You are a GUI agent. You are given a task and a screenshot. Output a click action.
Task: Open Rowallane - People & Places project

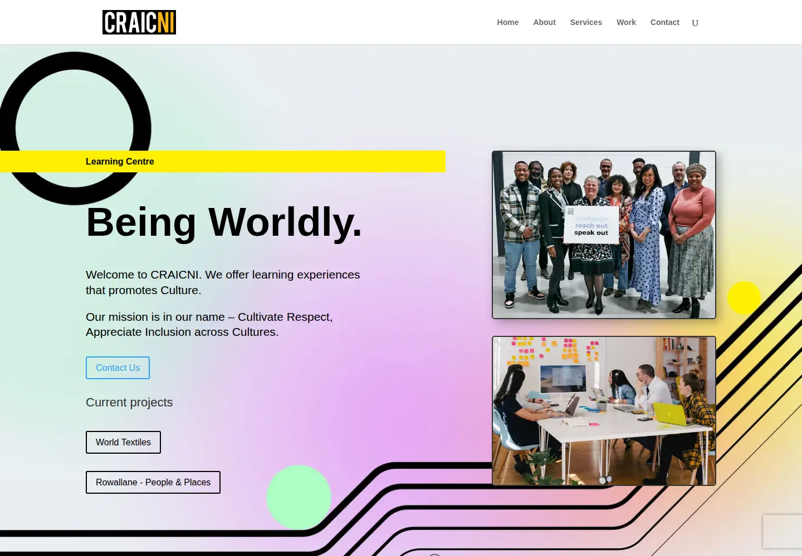pyautogui.click(x=153, y=482)
